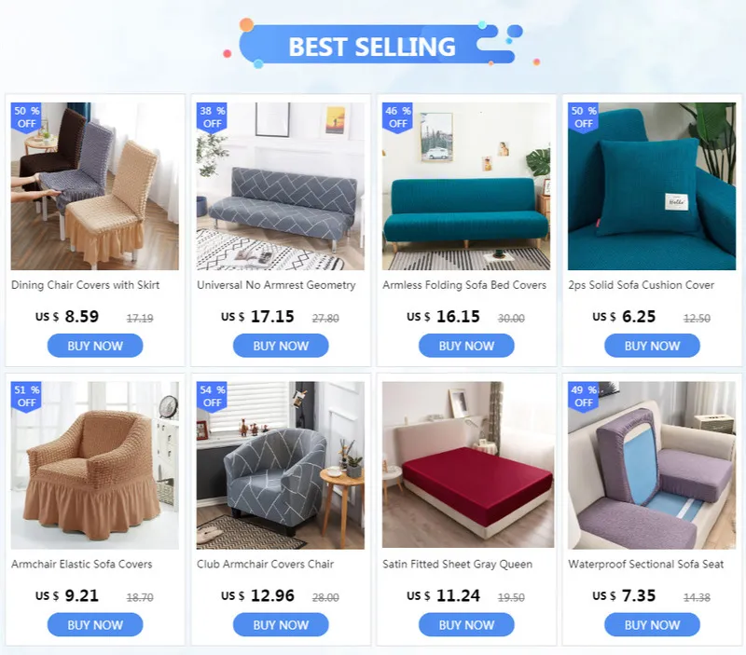Click the 50% OFF badge on Dining Chair Covers

pos(27,117)
